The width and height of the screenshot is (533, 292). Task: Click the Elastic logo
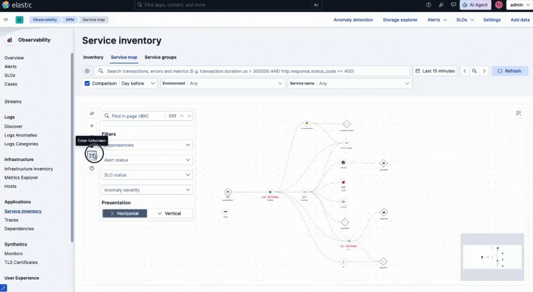[x=17, y=5]
